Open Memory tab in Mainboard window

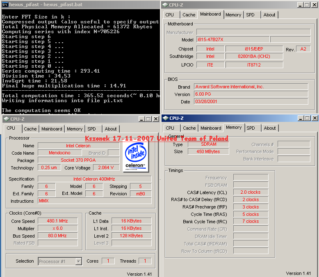[233, 15]
